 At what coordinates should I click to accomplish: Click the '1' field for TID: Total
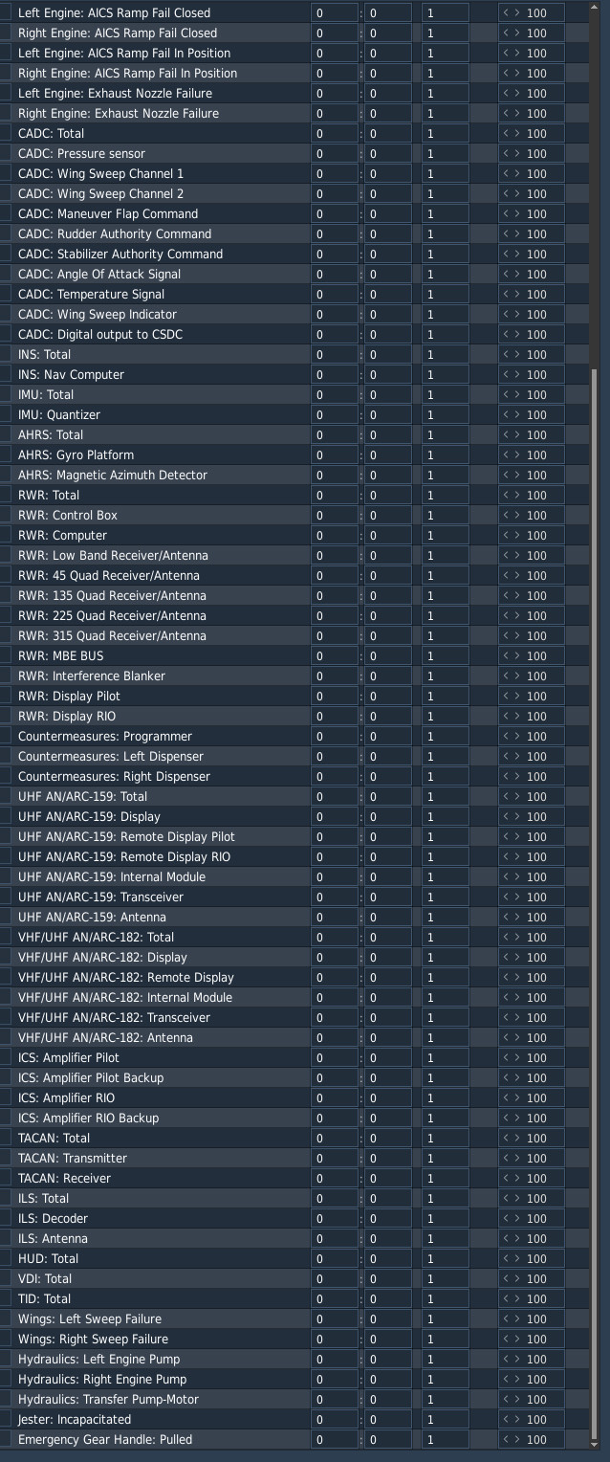446,1298
